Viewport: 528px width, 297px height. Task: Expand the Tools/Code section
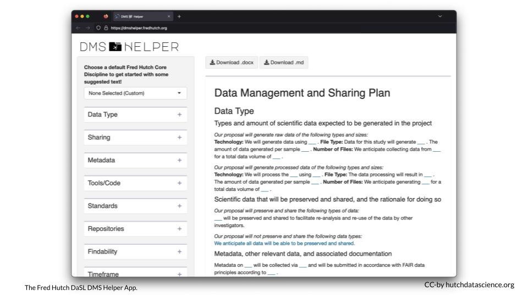pos(135,183)
